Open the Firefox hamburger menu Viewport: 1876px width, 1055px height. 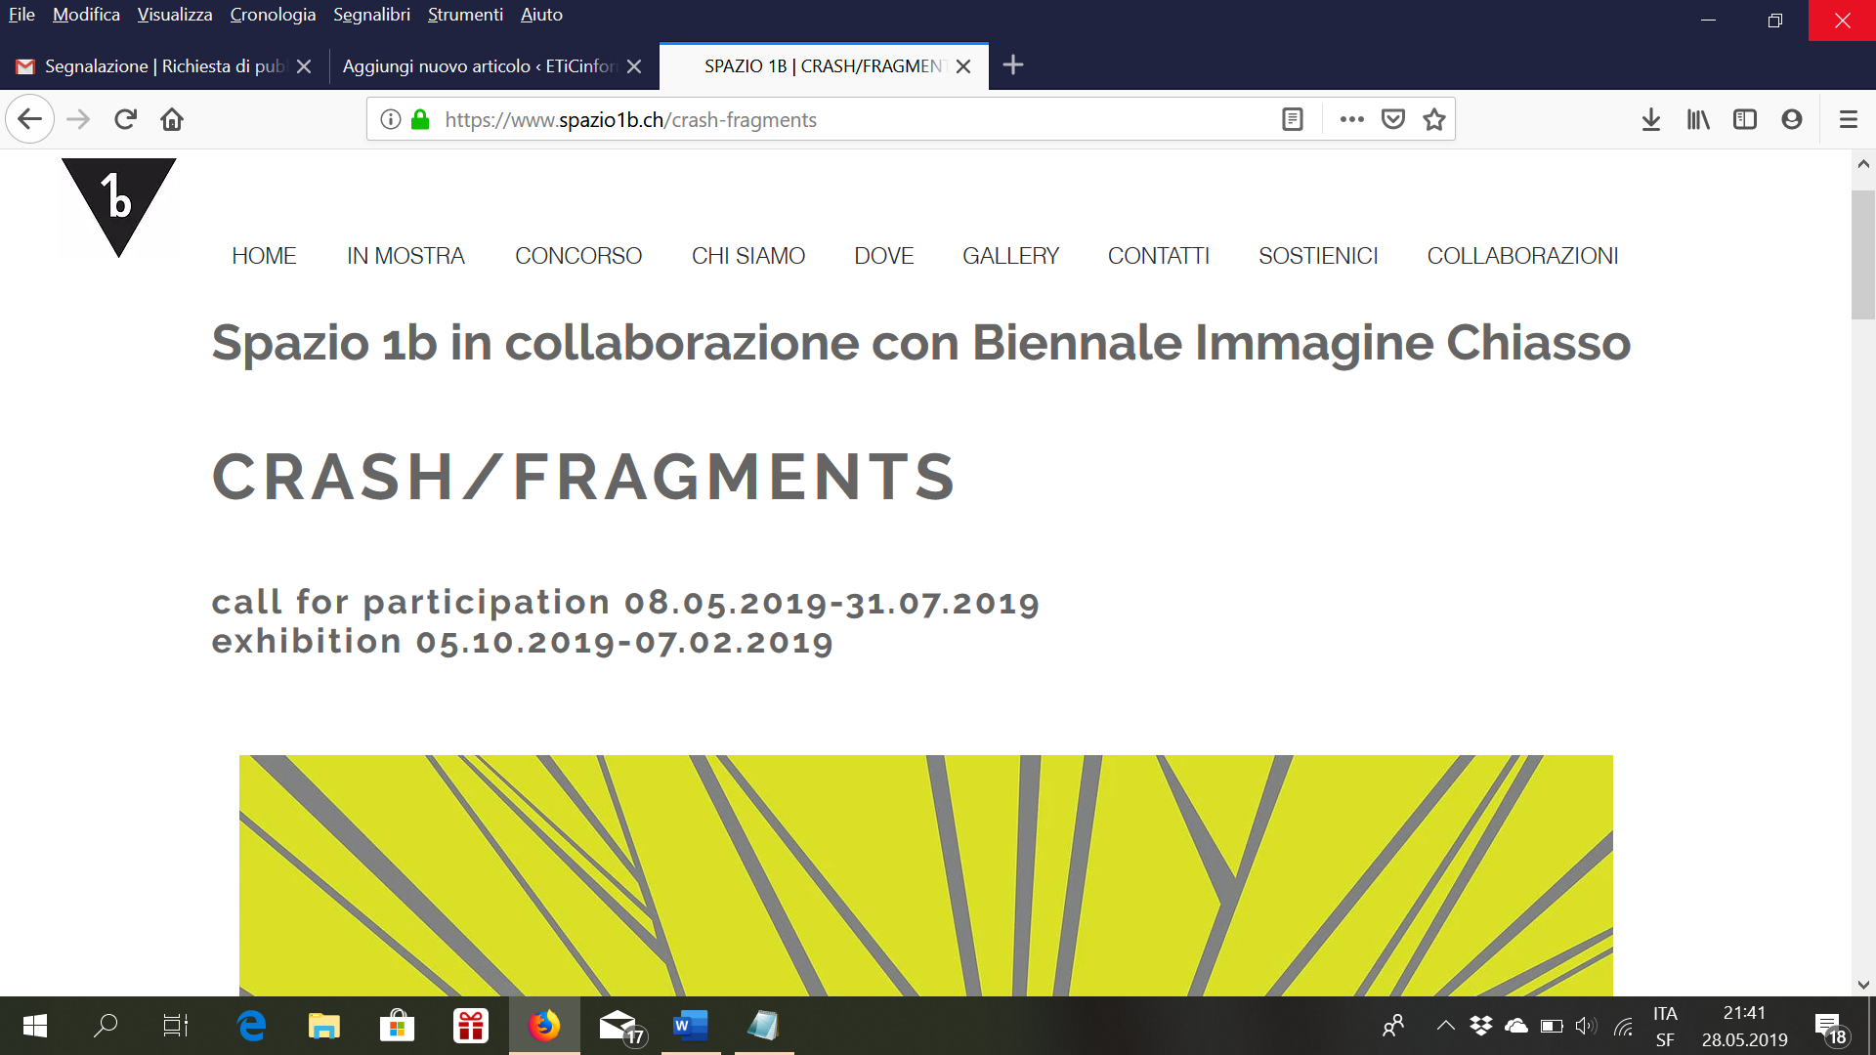(x=1848, y=119)
